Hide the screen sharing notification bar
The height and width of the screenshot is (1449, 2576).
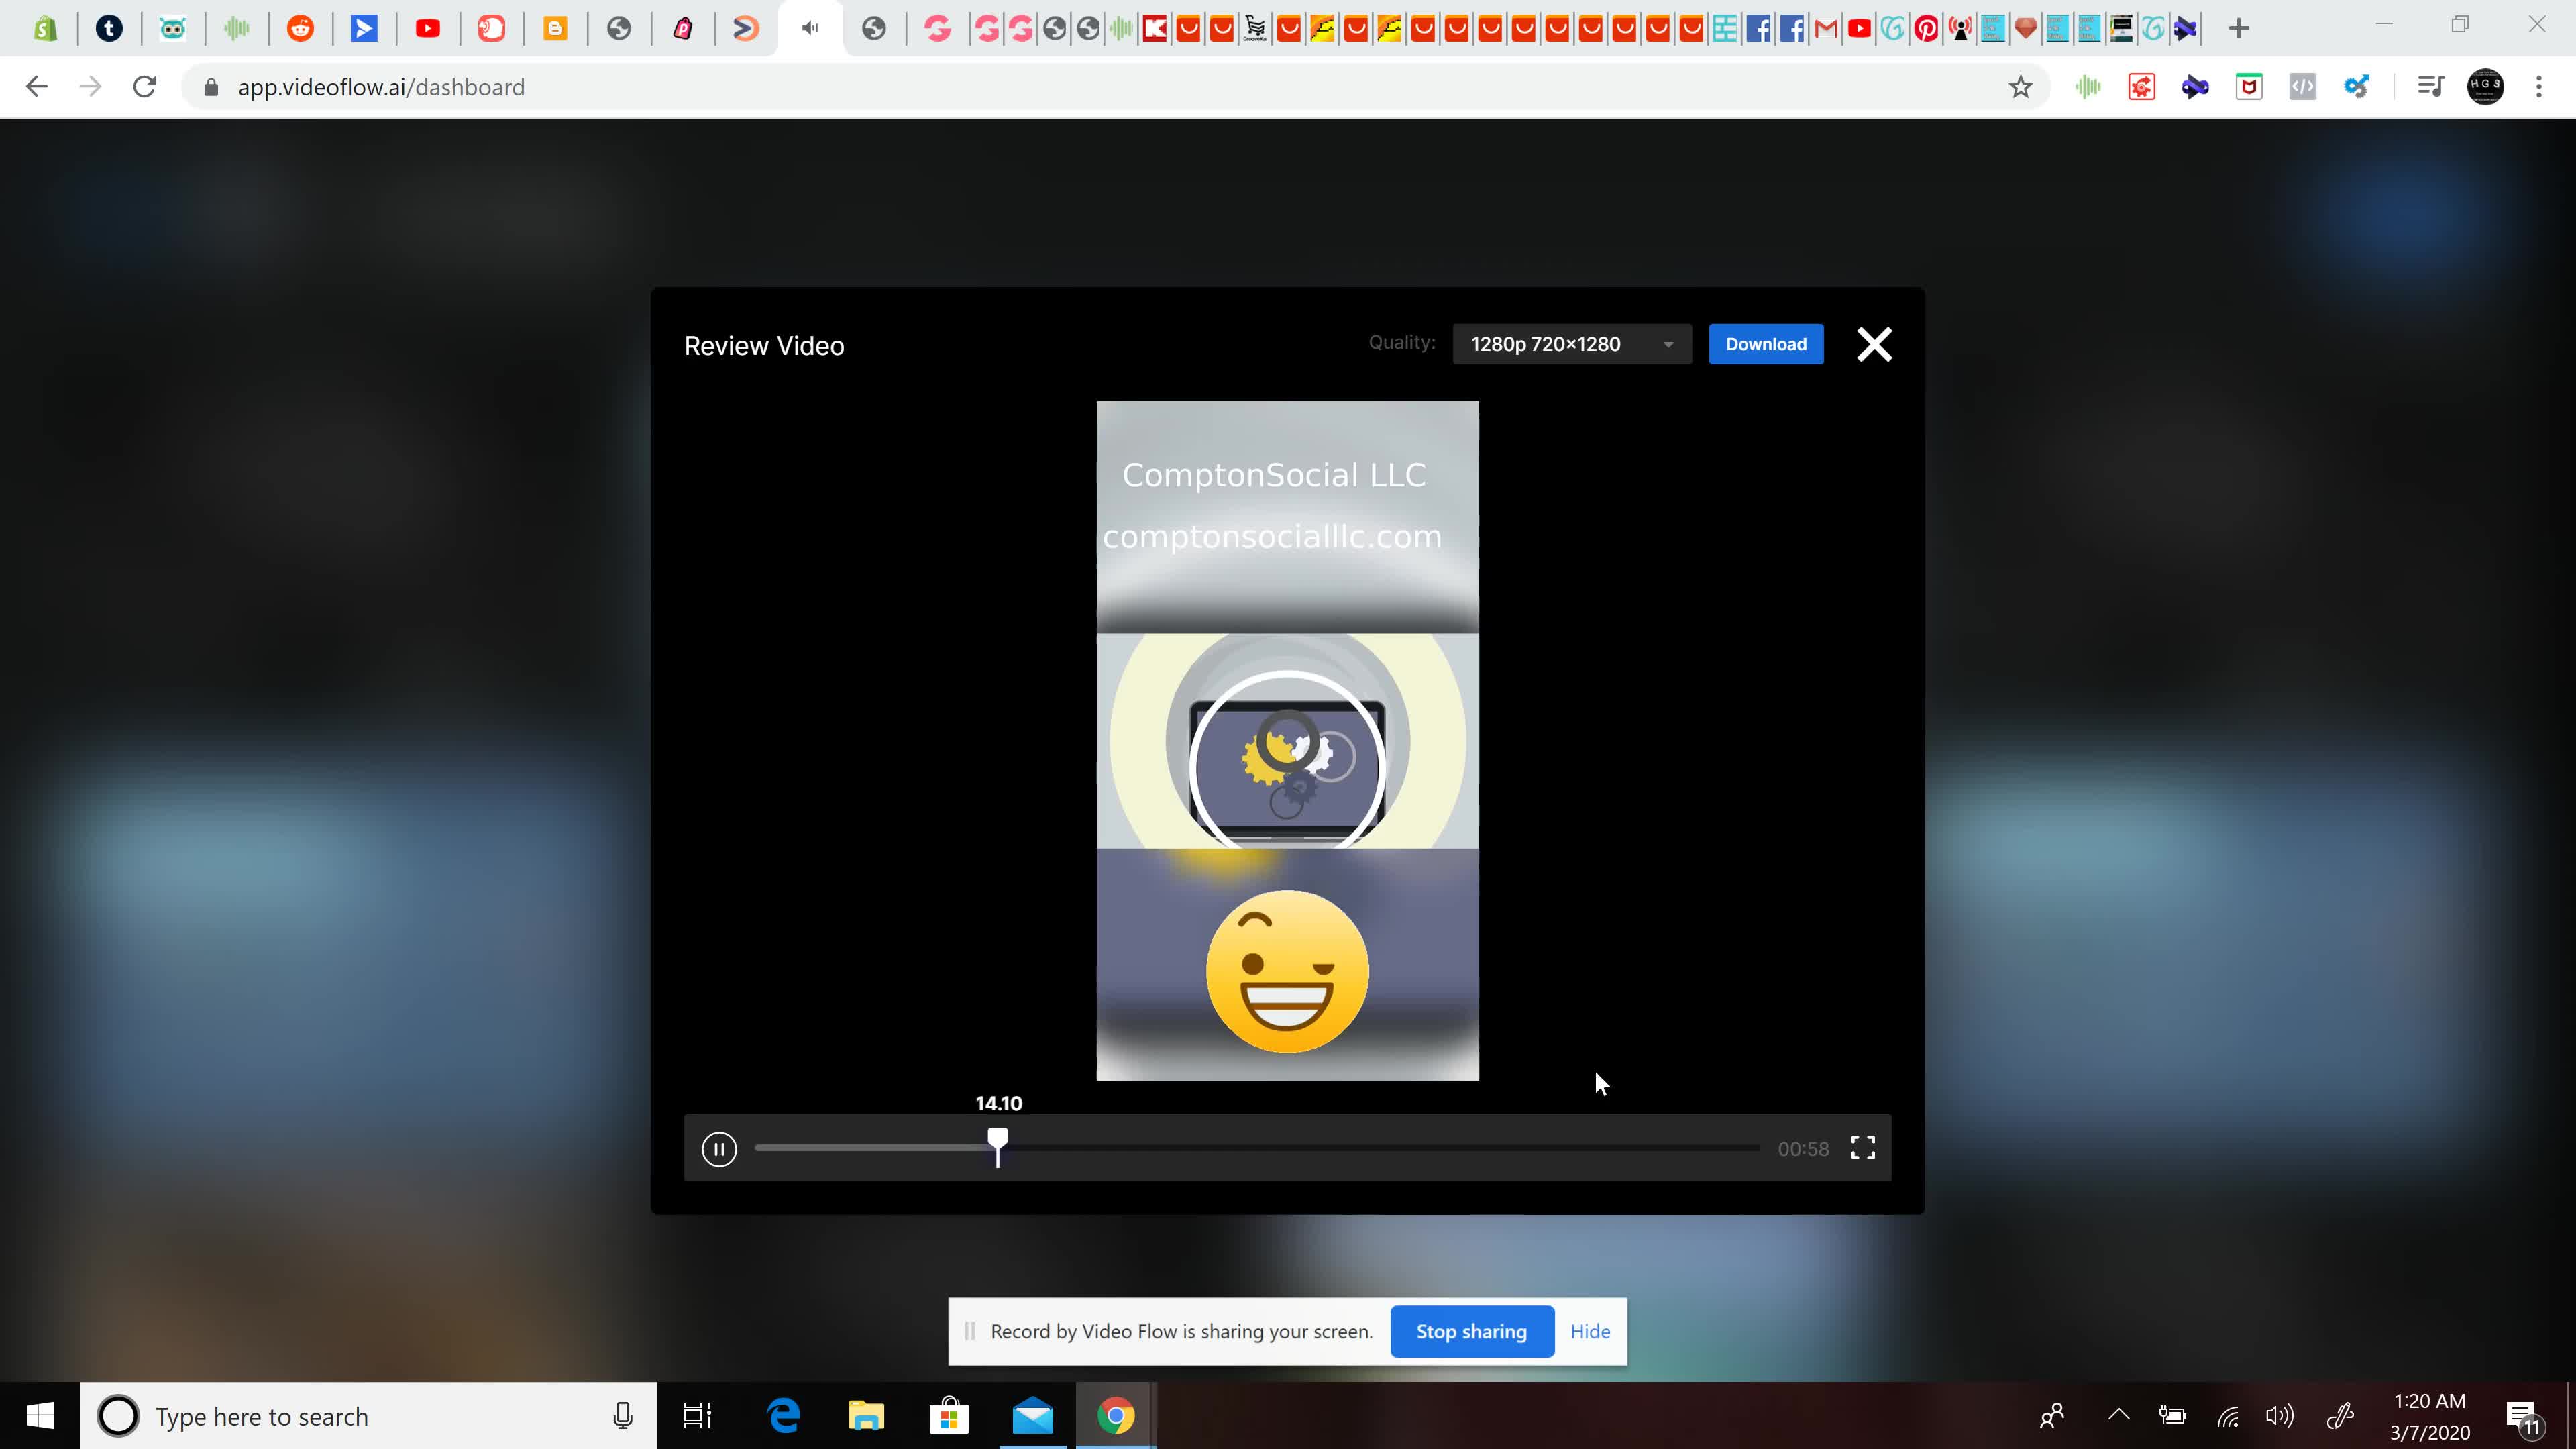[1590, 1331]
